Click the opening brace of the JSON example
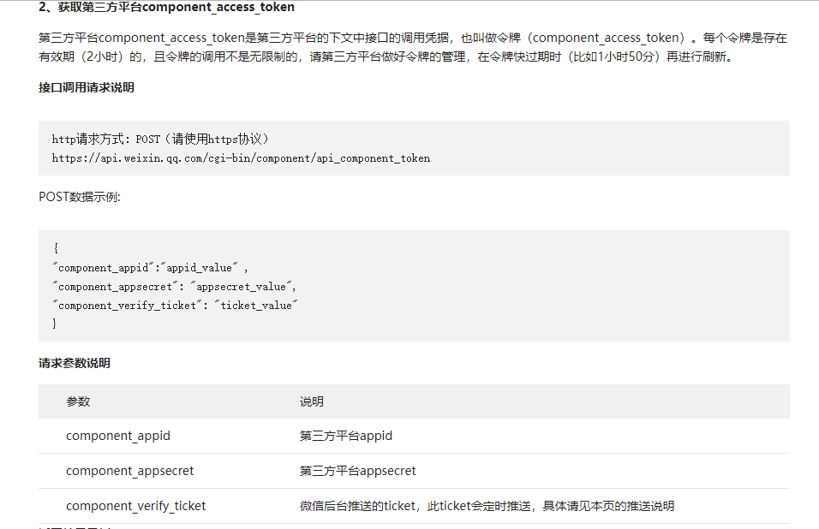Viewport: 819px width, 529px height. [x=56, y=247]
